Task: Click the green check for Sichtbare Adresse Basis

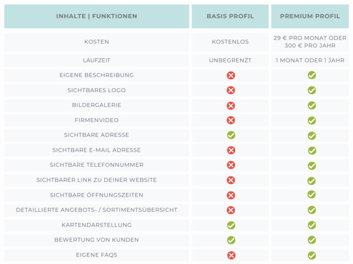Action: 231,135
